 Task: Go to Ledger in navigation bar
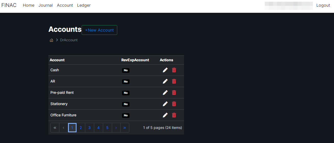click(x=84, y=5)
